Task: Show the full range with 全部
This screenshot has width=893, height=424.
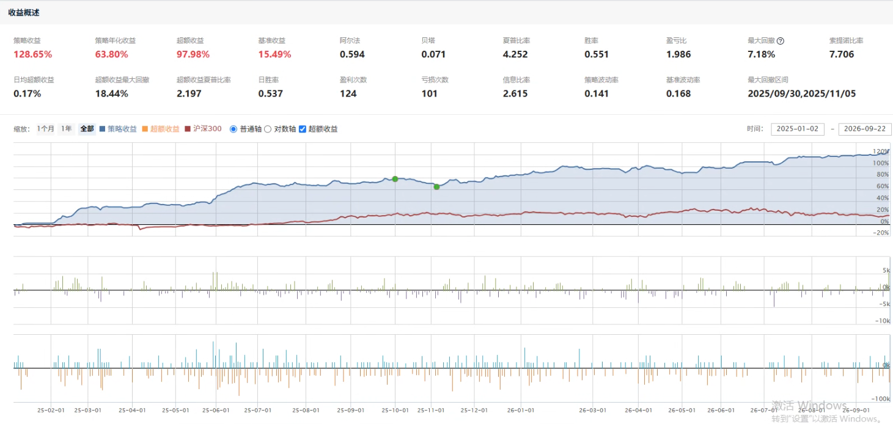Action: pyautogui.click(x=87, y=129)
